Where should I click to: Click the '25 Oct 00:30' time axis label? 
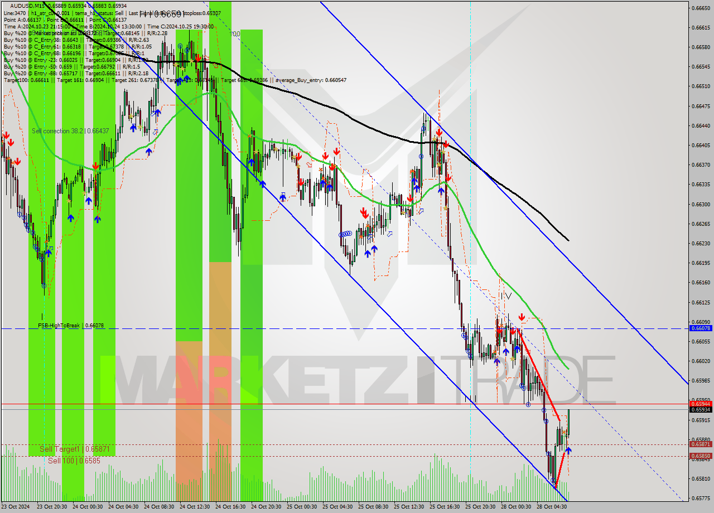pos(302,507)
